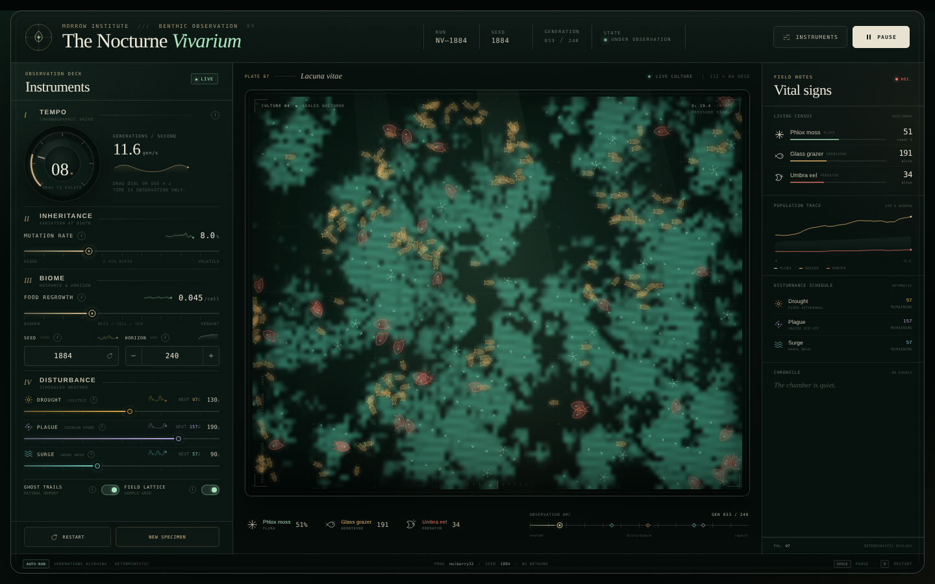This screenshot has width=935, height=584.
Task: Click the Nocturne Vivarium compass logo
Action: (38, 37)
